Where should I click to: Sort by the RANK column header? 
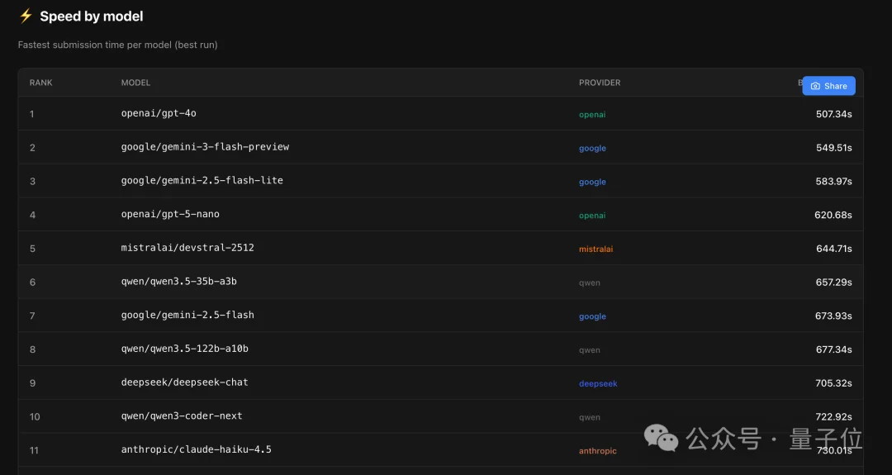(40, 83)
